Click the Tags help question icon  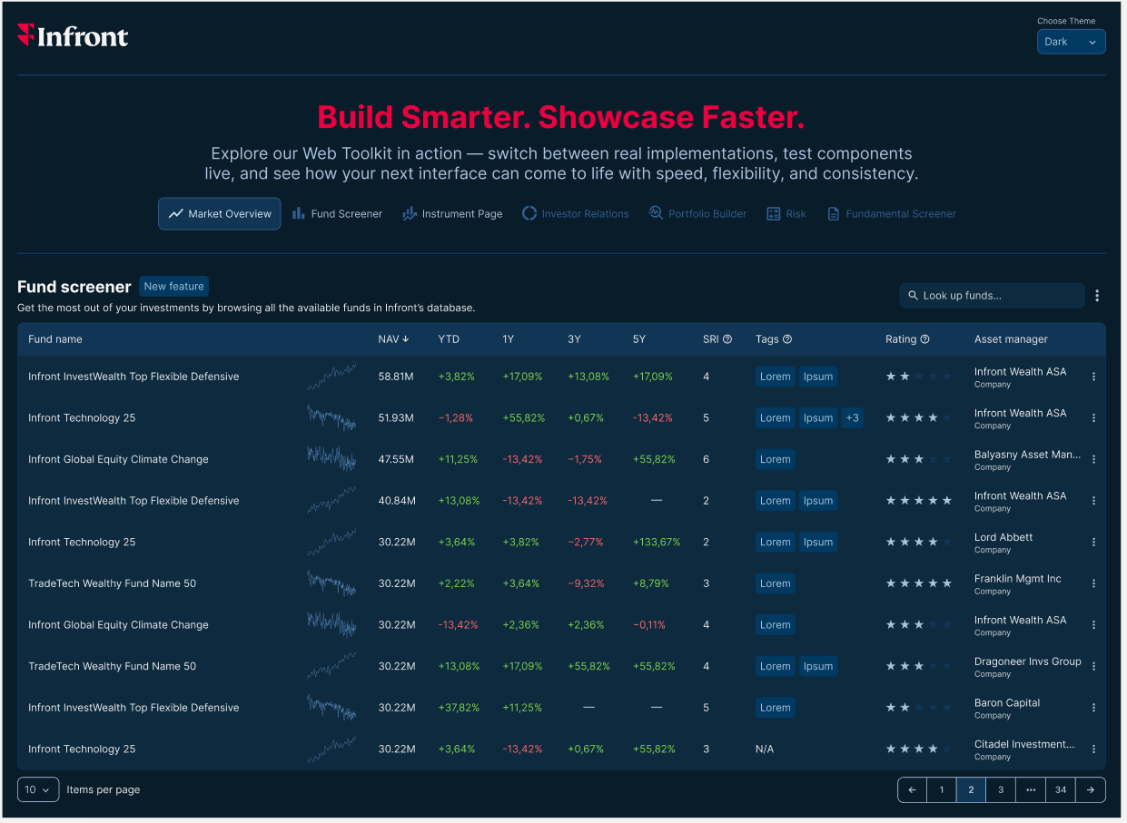coord(787,339)
